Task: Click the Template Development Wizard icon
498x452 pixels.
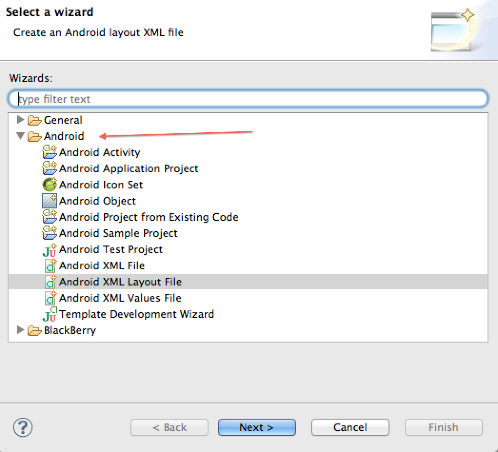Action: [x=50, y=314]
